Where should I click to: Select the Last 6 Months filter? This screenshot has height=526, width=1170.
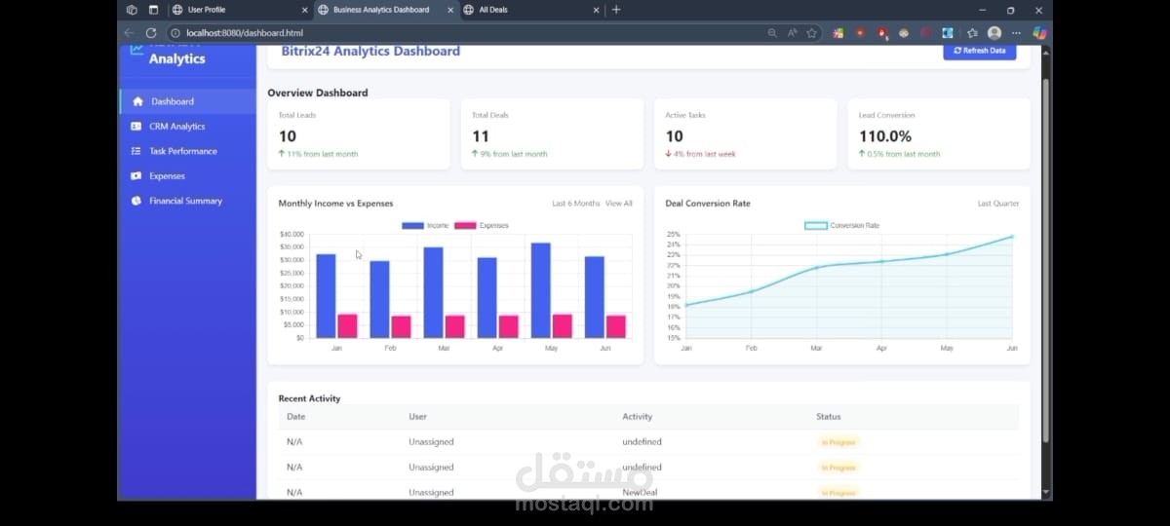tap(575, 204)
